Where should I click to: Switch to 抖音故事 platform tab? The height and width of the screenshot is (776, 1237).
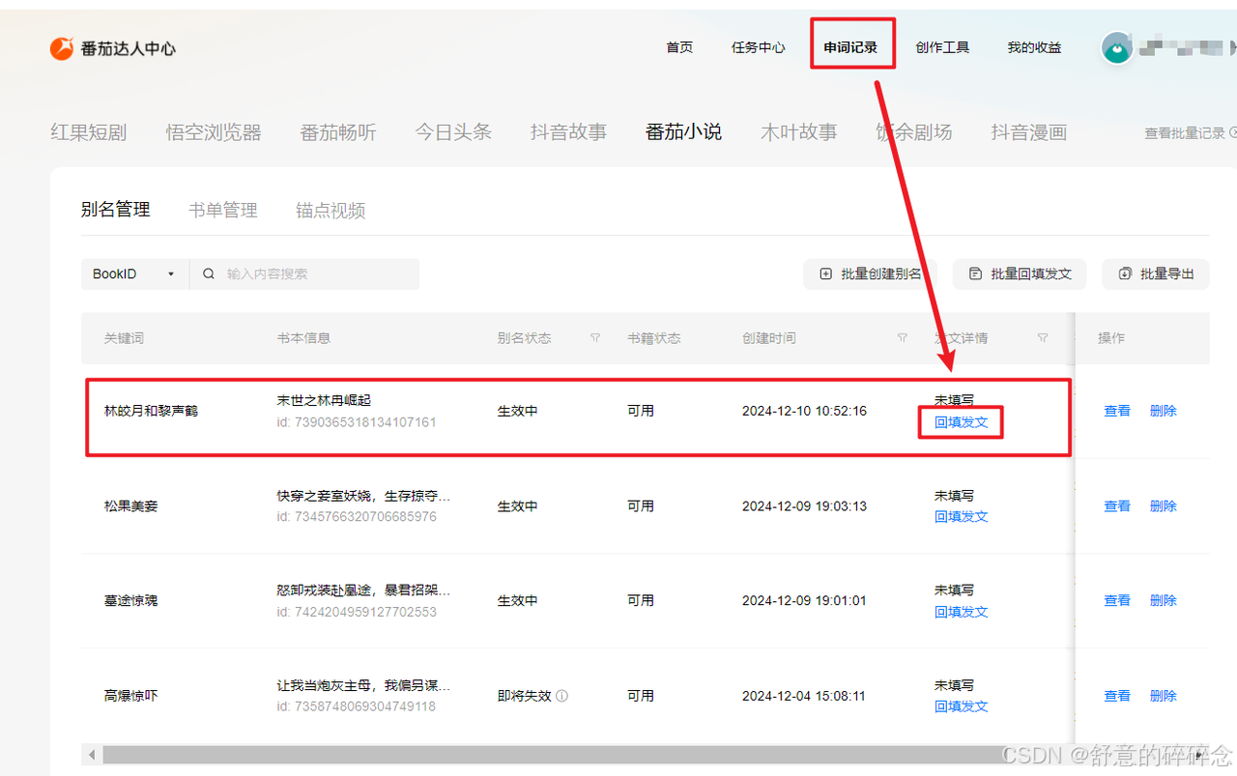click(568, 132)
